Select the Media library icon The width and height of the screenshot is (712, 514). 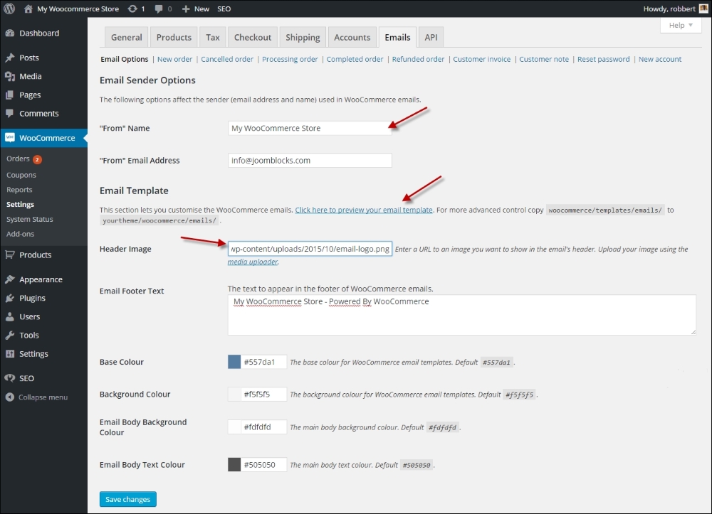pos(11,76)
